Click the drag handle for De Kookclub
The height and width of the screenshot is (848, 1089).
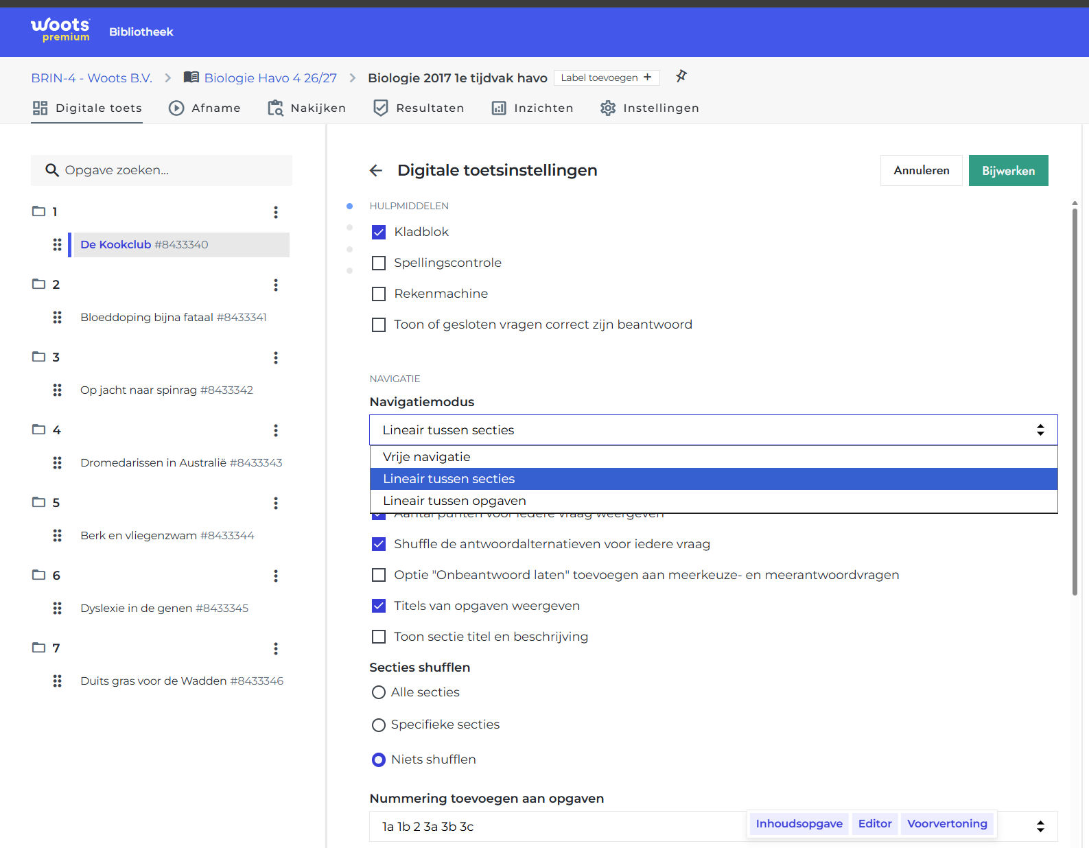(x=58, y=245)
